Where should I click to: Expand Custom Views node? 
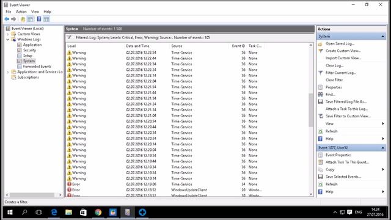8,34
